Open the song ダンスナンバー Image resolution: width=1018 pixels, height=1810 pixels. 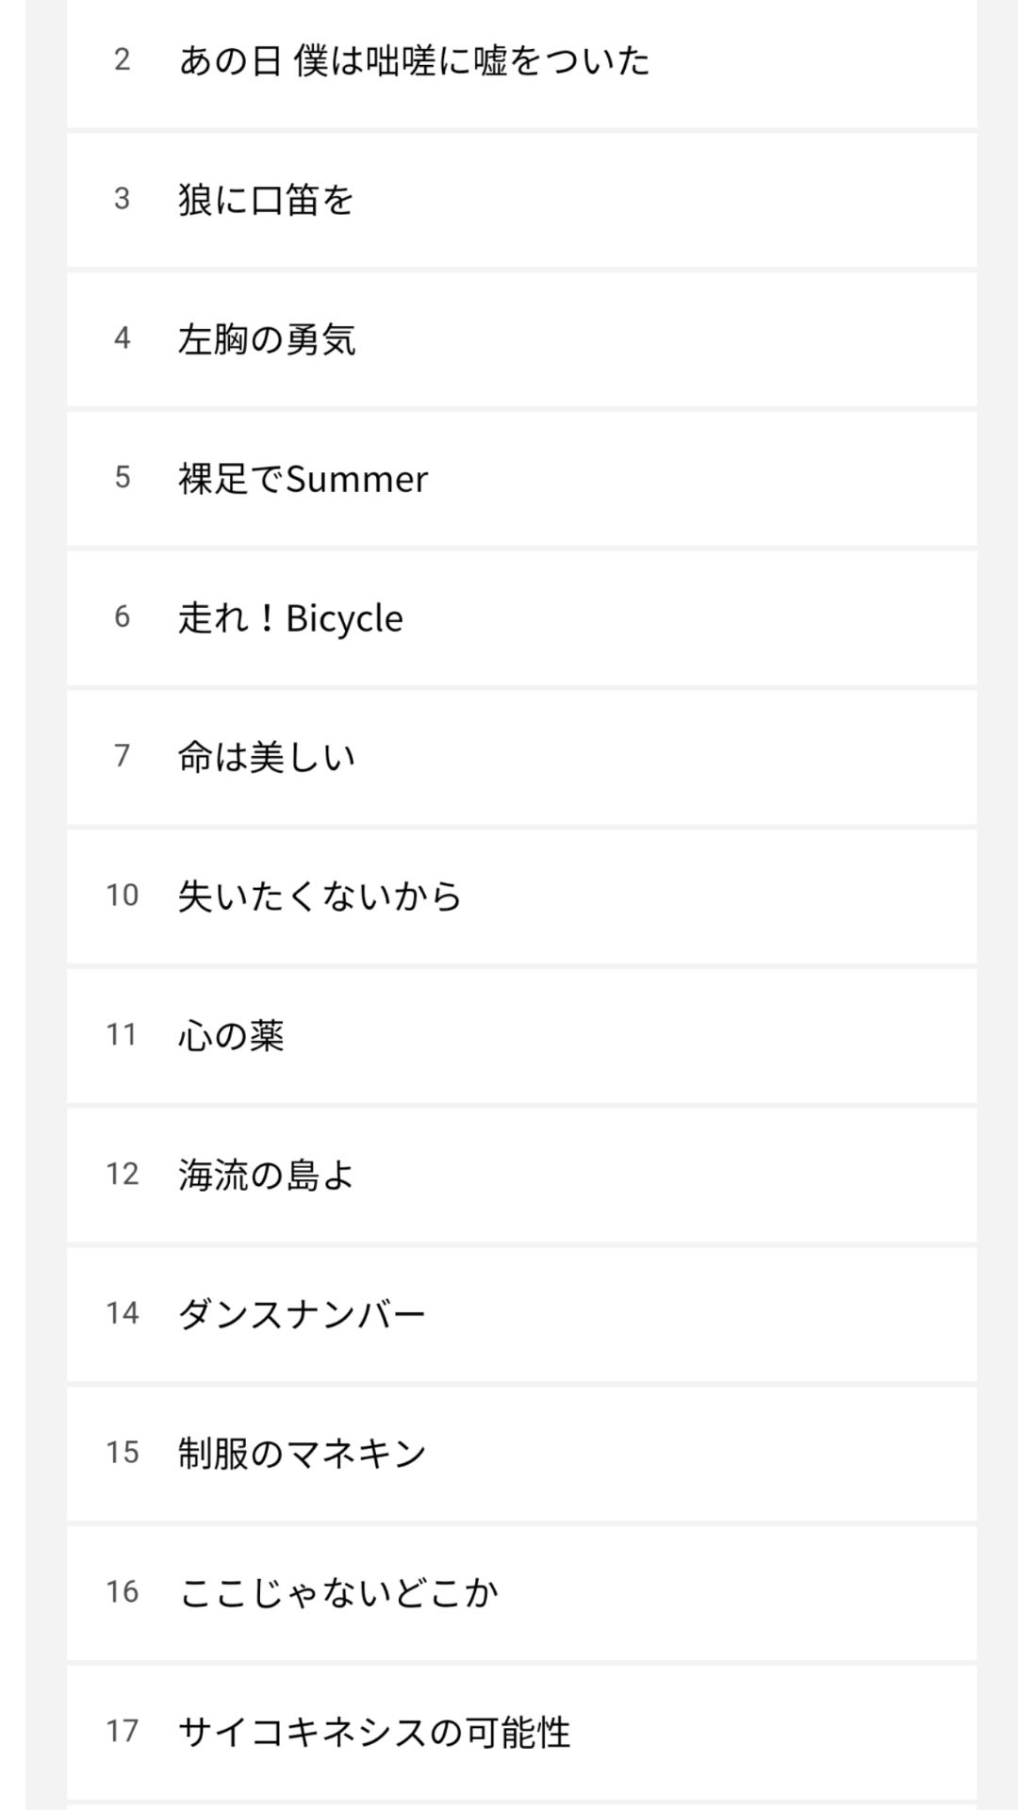point(302,1314)
